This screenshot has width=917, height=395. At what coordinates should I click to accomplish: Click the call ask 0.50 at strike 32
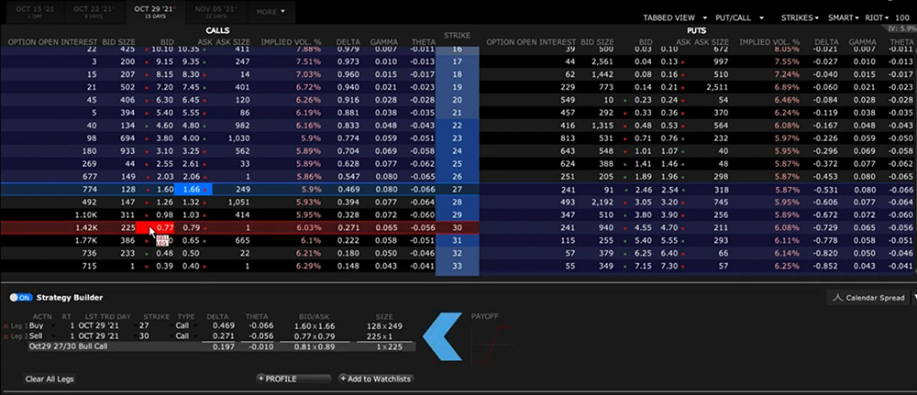(192, 254)
